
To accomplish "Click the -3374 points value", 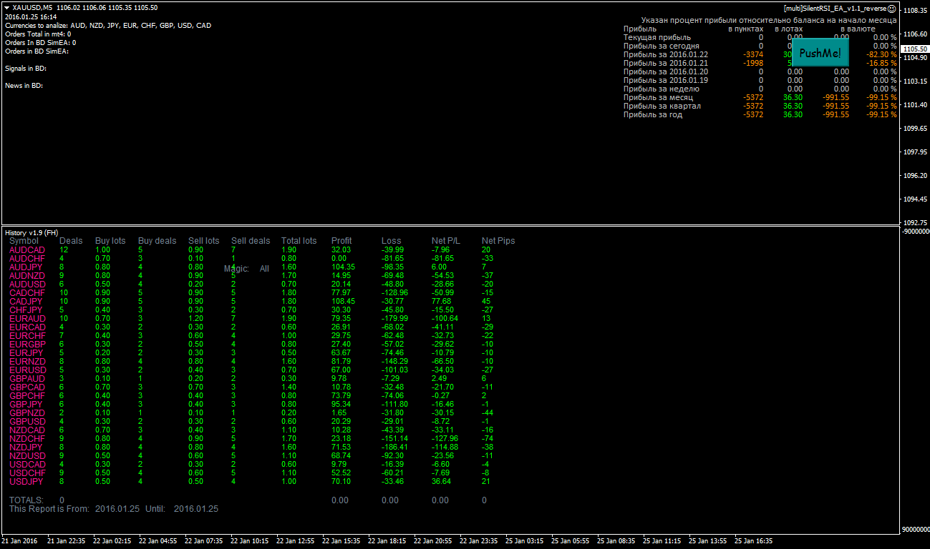I will [x=753, y=54].
